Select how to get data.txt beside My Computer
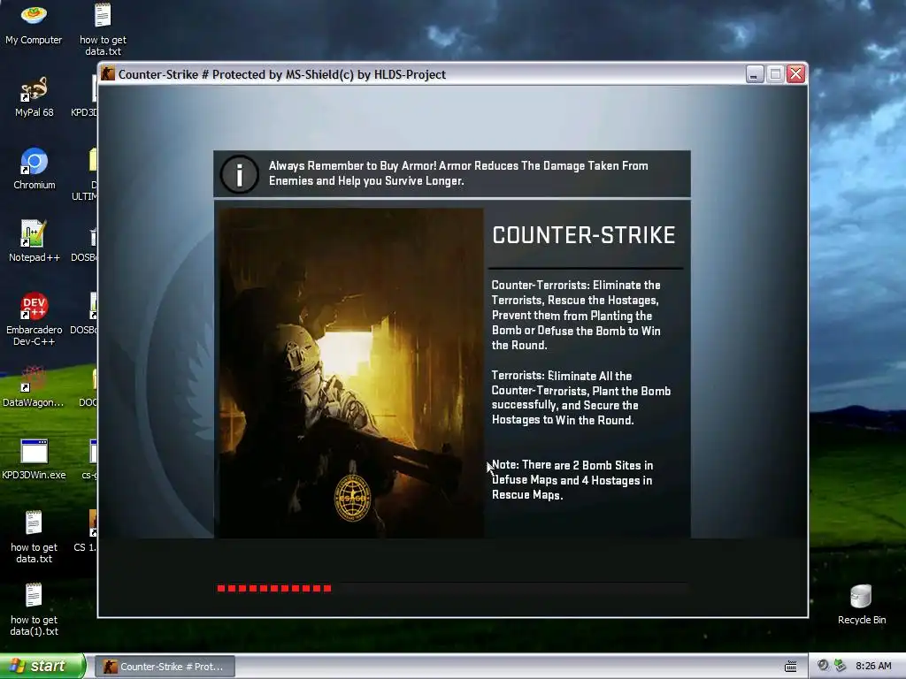 [x=103, y=29]
